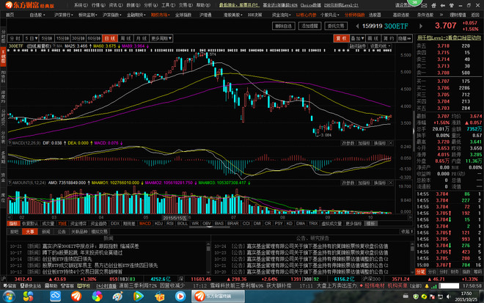The image size is (484, 303).
Task: Click the 委托交易 button
Action: [x=336, y=26]
